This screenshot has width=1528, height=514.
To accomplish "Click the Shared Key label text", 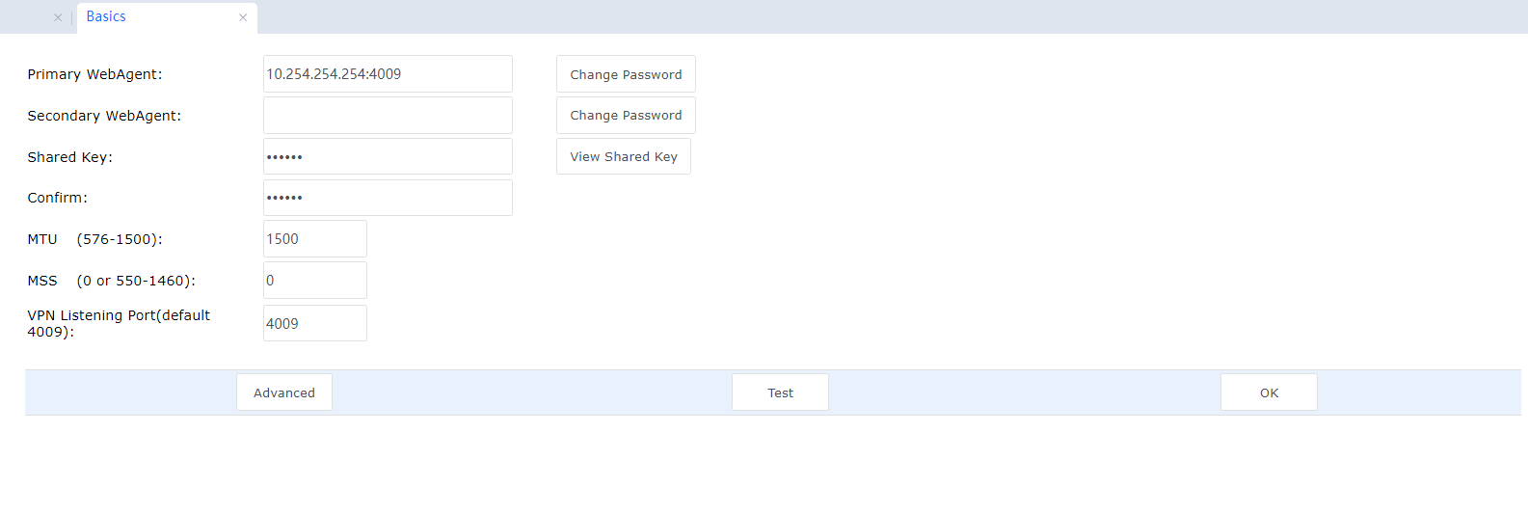I will pos(69,157).
